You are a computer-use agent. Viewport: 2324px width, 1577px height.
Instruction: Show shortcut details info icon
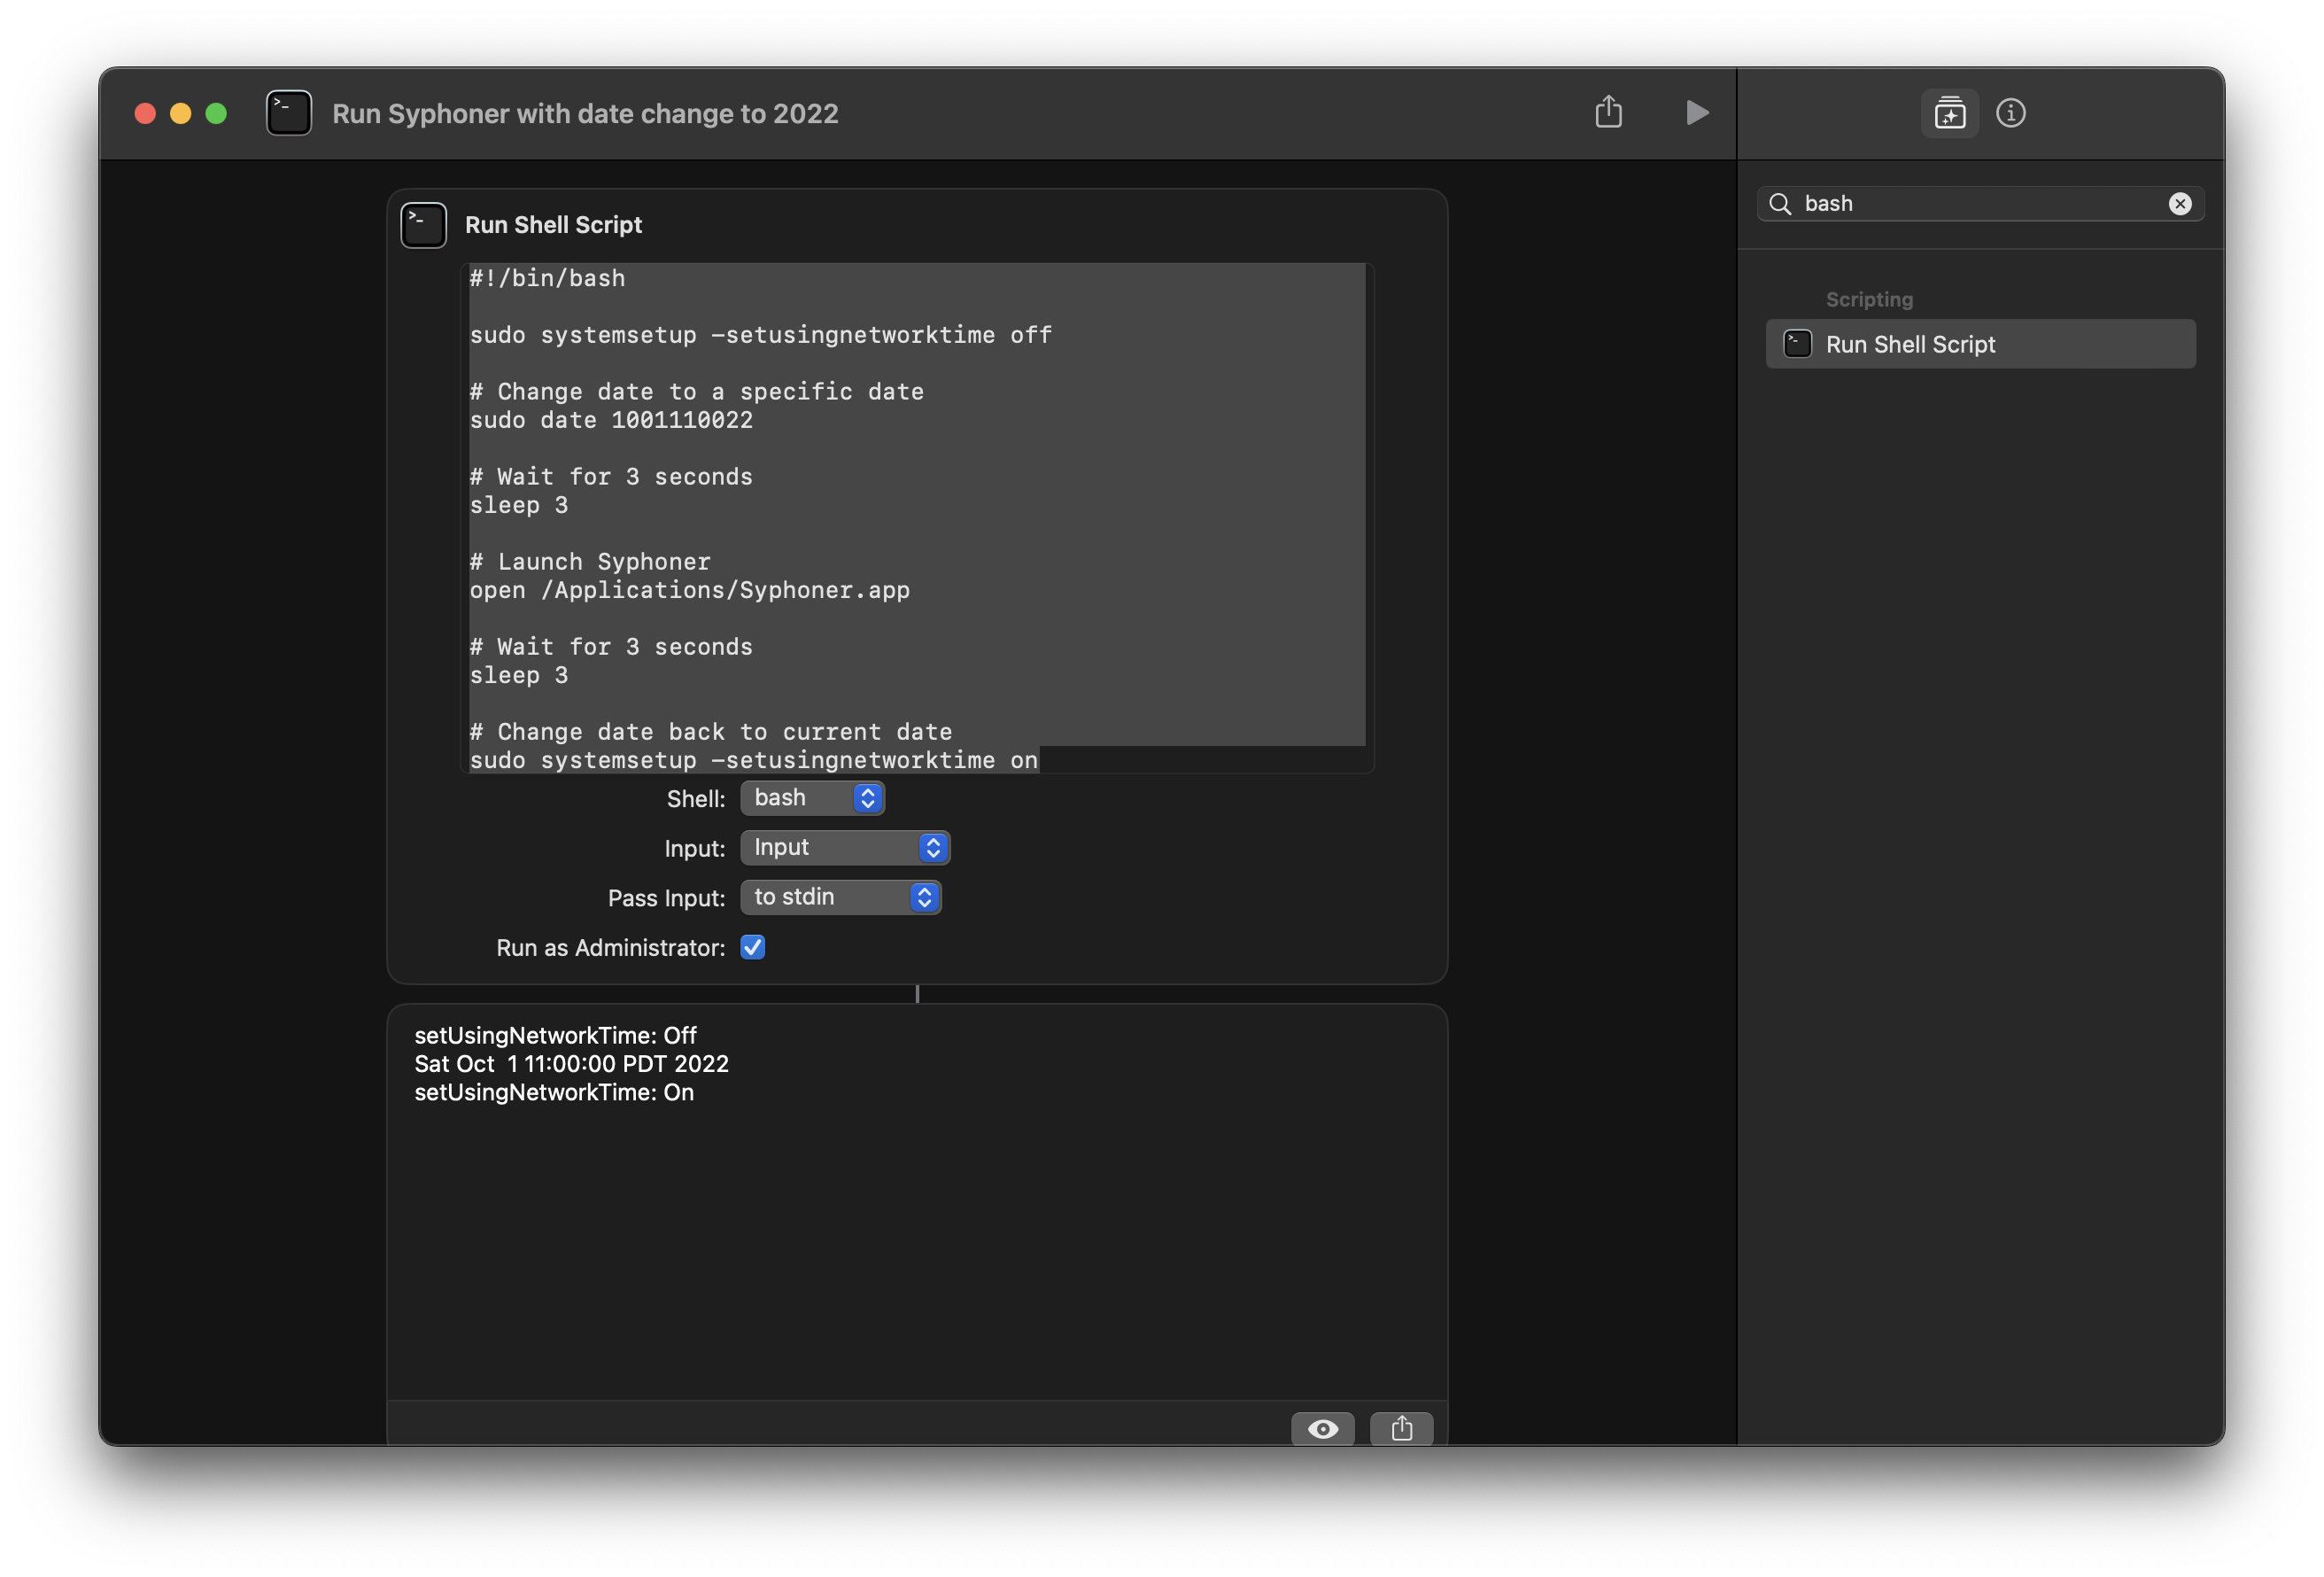pyautogui.click(x=2010, y=113)
